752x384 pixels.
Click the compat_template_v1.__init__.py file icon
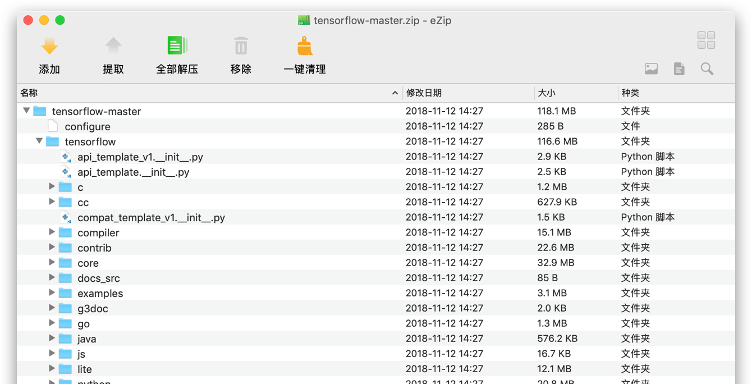[66, 217]
